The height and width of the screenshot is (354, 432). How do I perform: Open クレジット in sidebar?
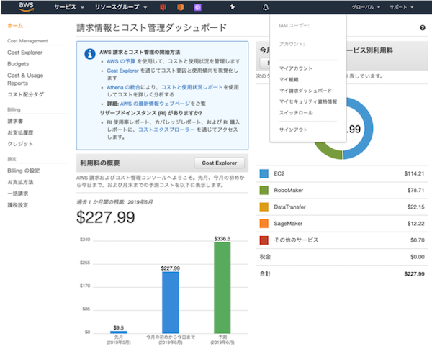pyautogui.click(x=20, y=144)
